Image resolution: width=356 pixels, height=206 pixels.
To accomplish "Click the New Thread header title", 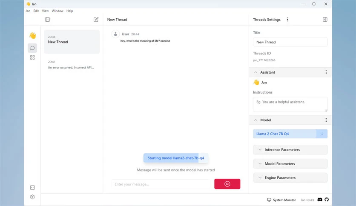I will [x=117, y=20].
